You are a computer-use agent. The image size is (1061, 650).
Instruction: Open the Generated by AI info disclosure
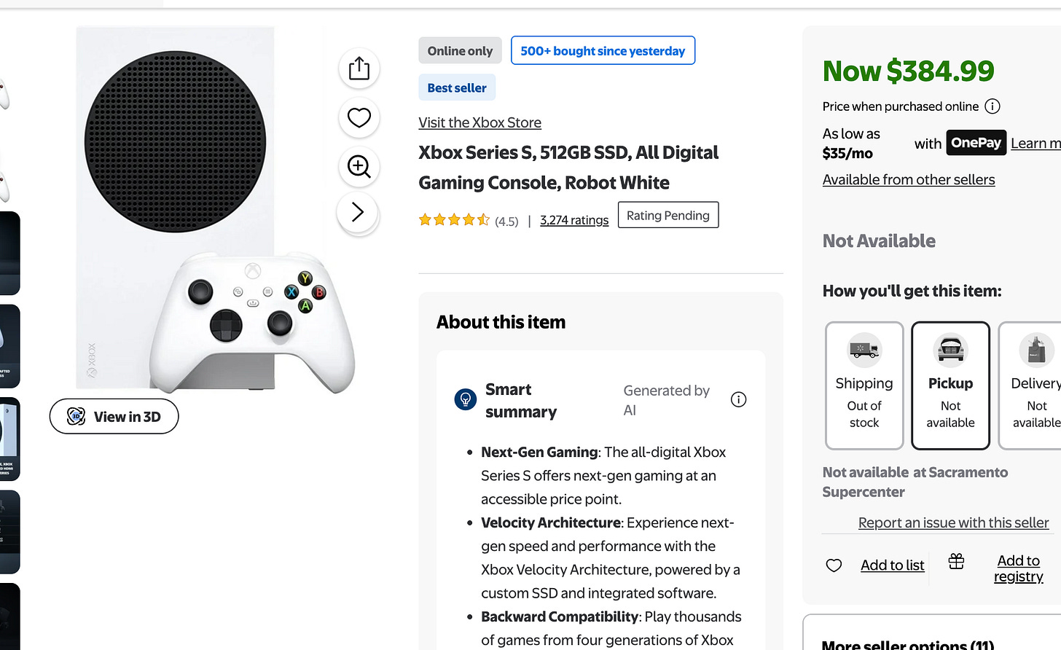[x=738, y=399]
